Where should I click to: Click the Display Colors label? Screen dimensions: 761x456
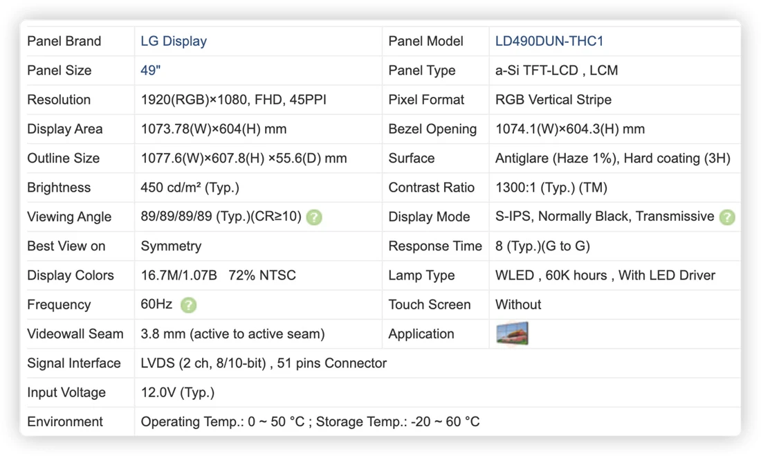[x=71, y=275]
